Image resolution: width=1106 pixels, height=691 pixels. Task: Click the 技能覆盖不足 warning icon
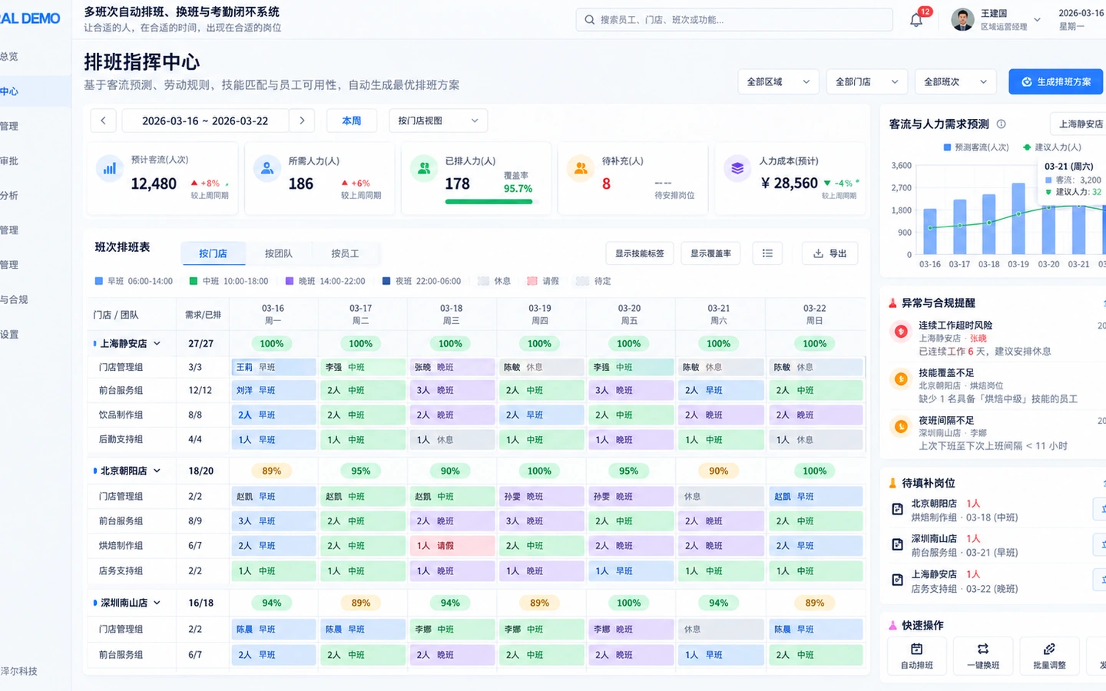pos(900,379)
